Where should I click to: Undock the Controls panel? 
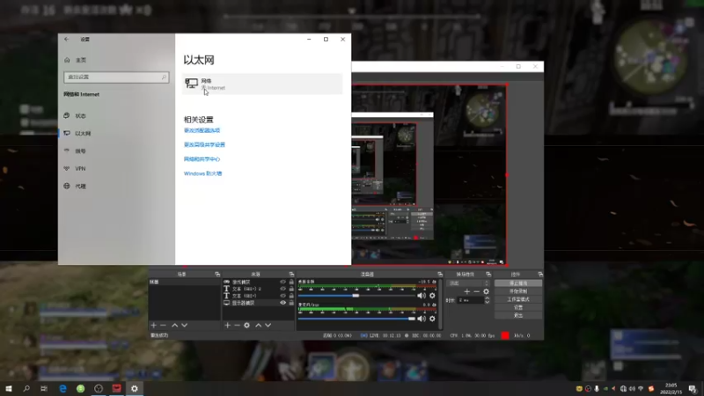point(540,274)
